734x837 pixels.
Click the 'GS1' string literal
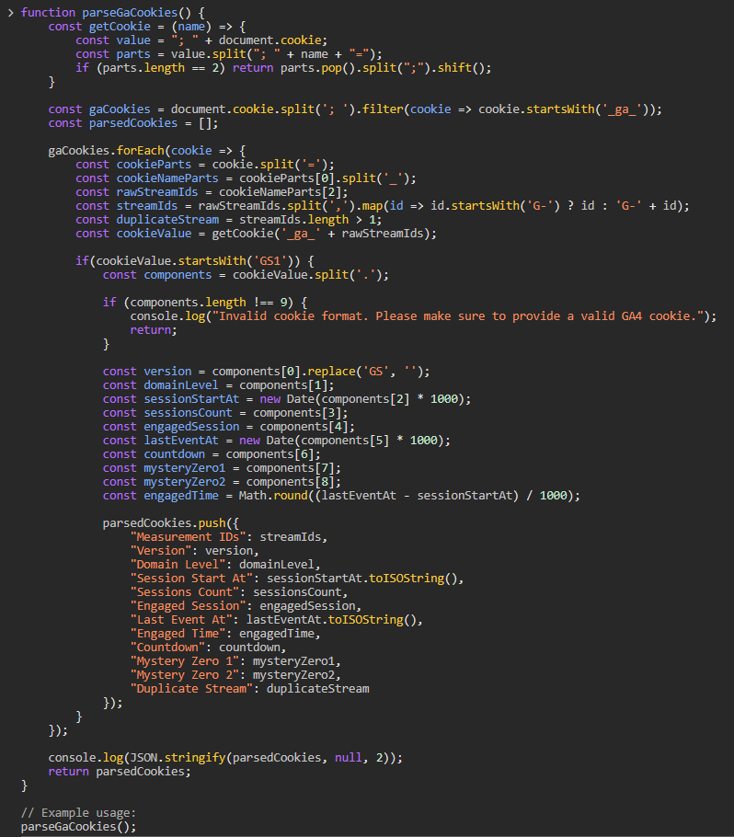pos(270,261)
